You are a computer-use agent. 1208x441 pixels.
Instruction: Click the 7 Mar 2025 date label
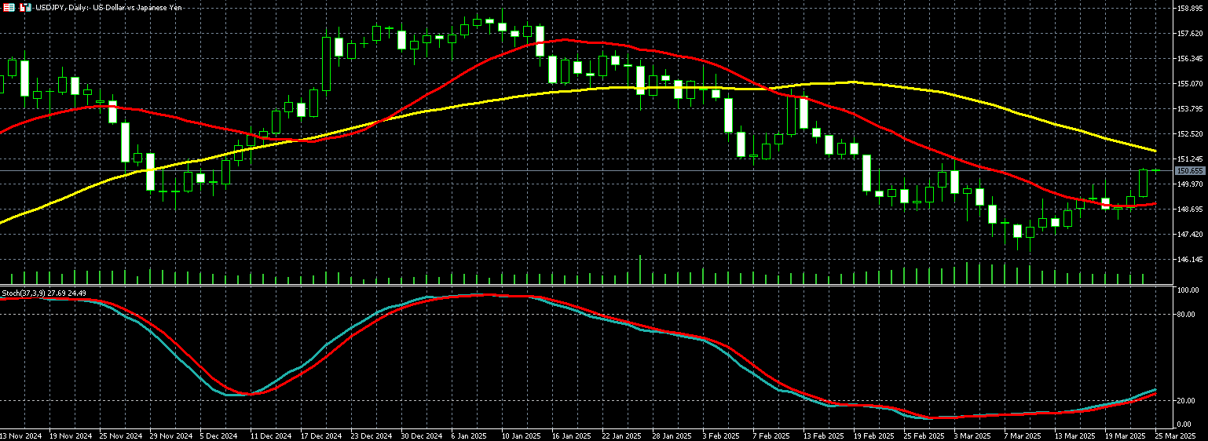tap(1023, 436)
